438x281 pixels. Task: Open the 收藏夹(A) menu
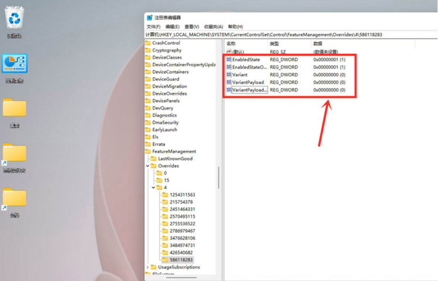213,27
